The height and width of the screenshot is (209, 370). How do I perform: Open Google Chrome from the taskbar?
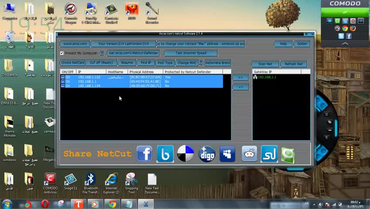(112, 204)
